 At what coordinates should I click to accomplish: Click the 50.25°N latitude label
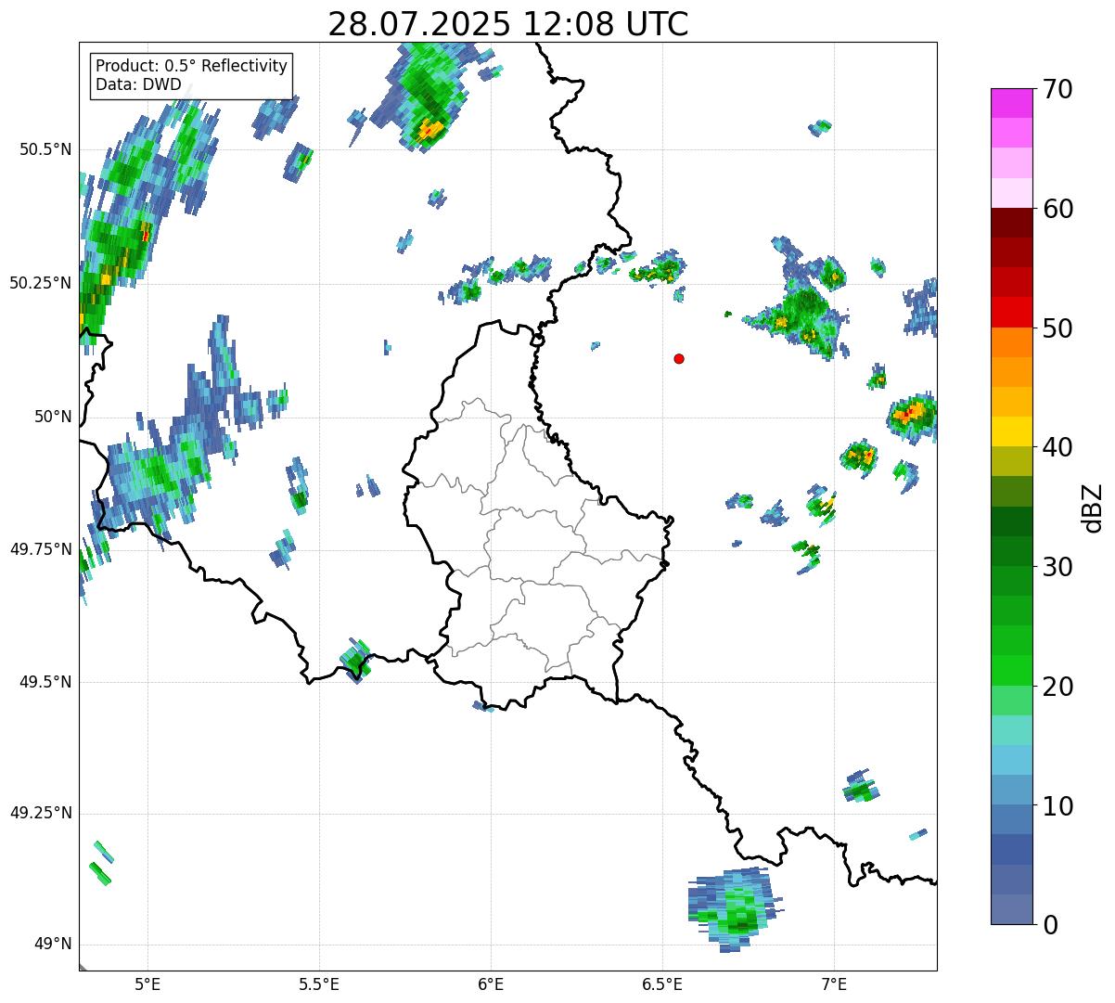[x=40, y=283]
